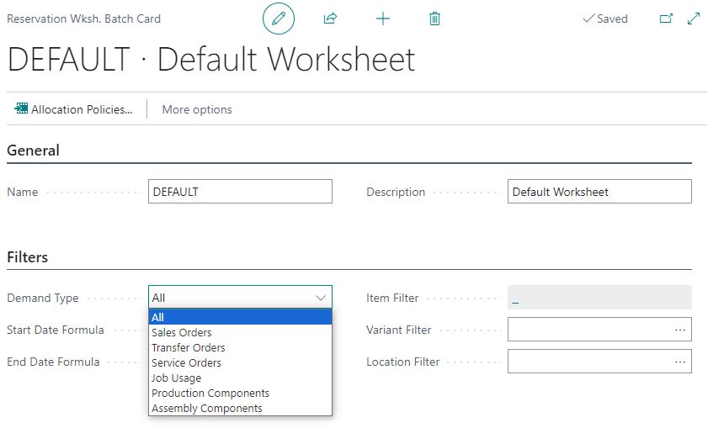
Task: Open More options menu
Action: click(197, 110)
